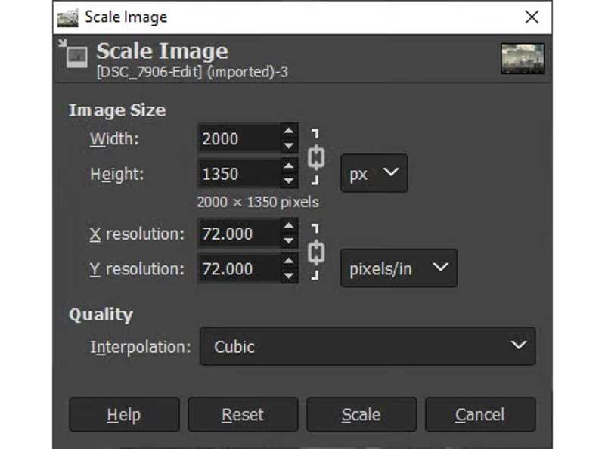Select the Y resolution input field
The width and height of the screenshot is (605, 449).
tap(238, 269)
